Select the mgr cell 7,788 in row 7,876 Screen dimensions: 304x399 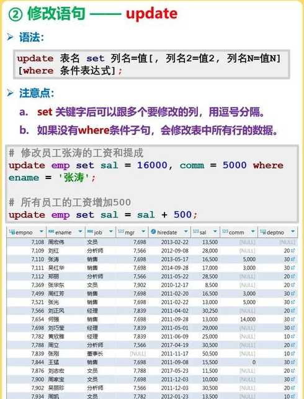(x=140, y=371)
